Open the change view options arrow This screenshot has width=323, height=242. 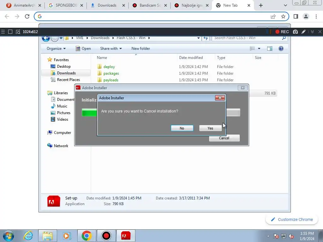(259, 49)
